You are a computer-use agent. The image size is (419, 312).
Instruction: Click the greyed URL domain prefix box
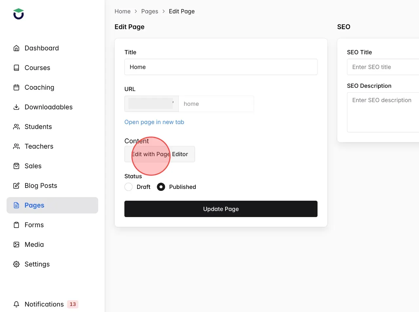pyautogui.click(x=152, y=104)
